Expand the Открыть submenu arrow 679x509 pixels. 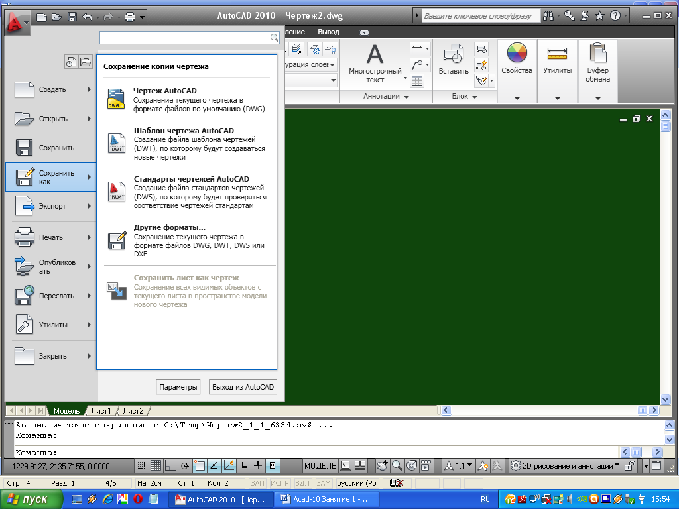coord(90,119)
